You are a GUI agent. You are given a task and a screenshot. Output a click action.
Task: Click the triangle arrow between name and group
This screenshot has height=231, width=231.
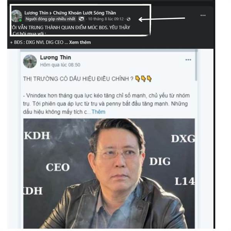(50, 13)
